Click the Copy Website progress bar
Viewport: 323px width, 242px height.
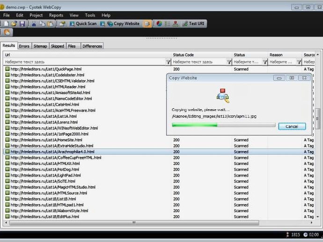coord(223,125)
